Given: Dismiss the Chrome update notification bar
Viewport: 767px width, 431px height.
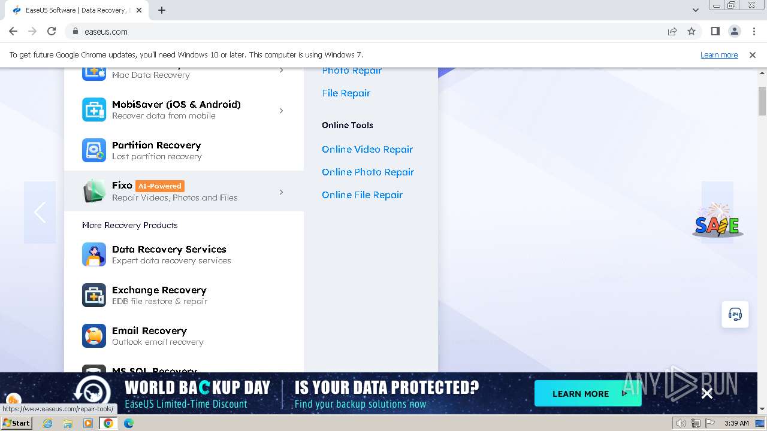Looking at the screenshot, I should tap(753, 55).
